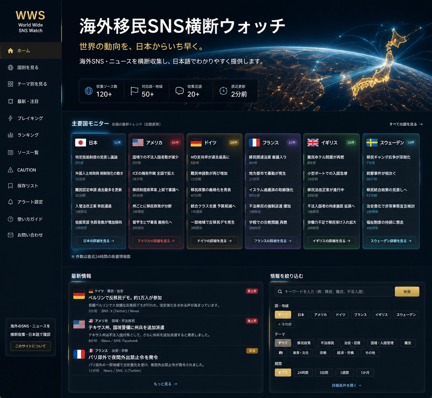Image resolution: width=432 pixels, height=398 pixels.
Task: Click the yellow 検索 button
Action: 407,292
